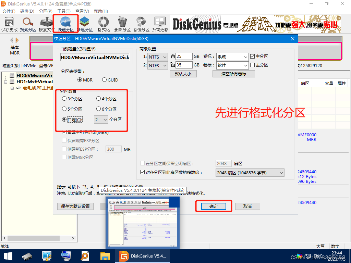The height and width of the screenshot is (263, 351).
Task: Click the Backup Partition (备份分区) icon
Action: (141, 24)
